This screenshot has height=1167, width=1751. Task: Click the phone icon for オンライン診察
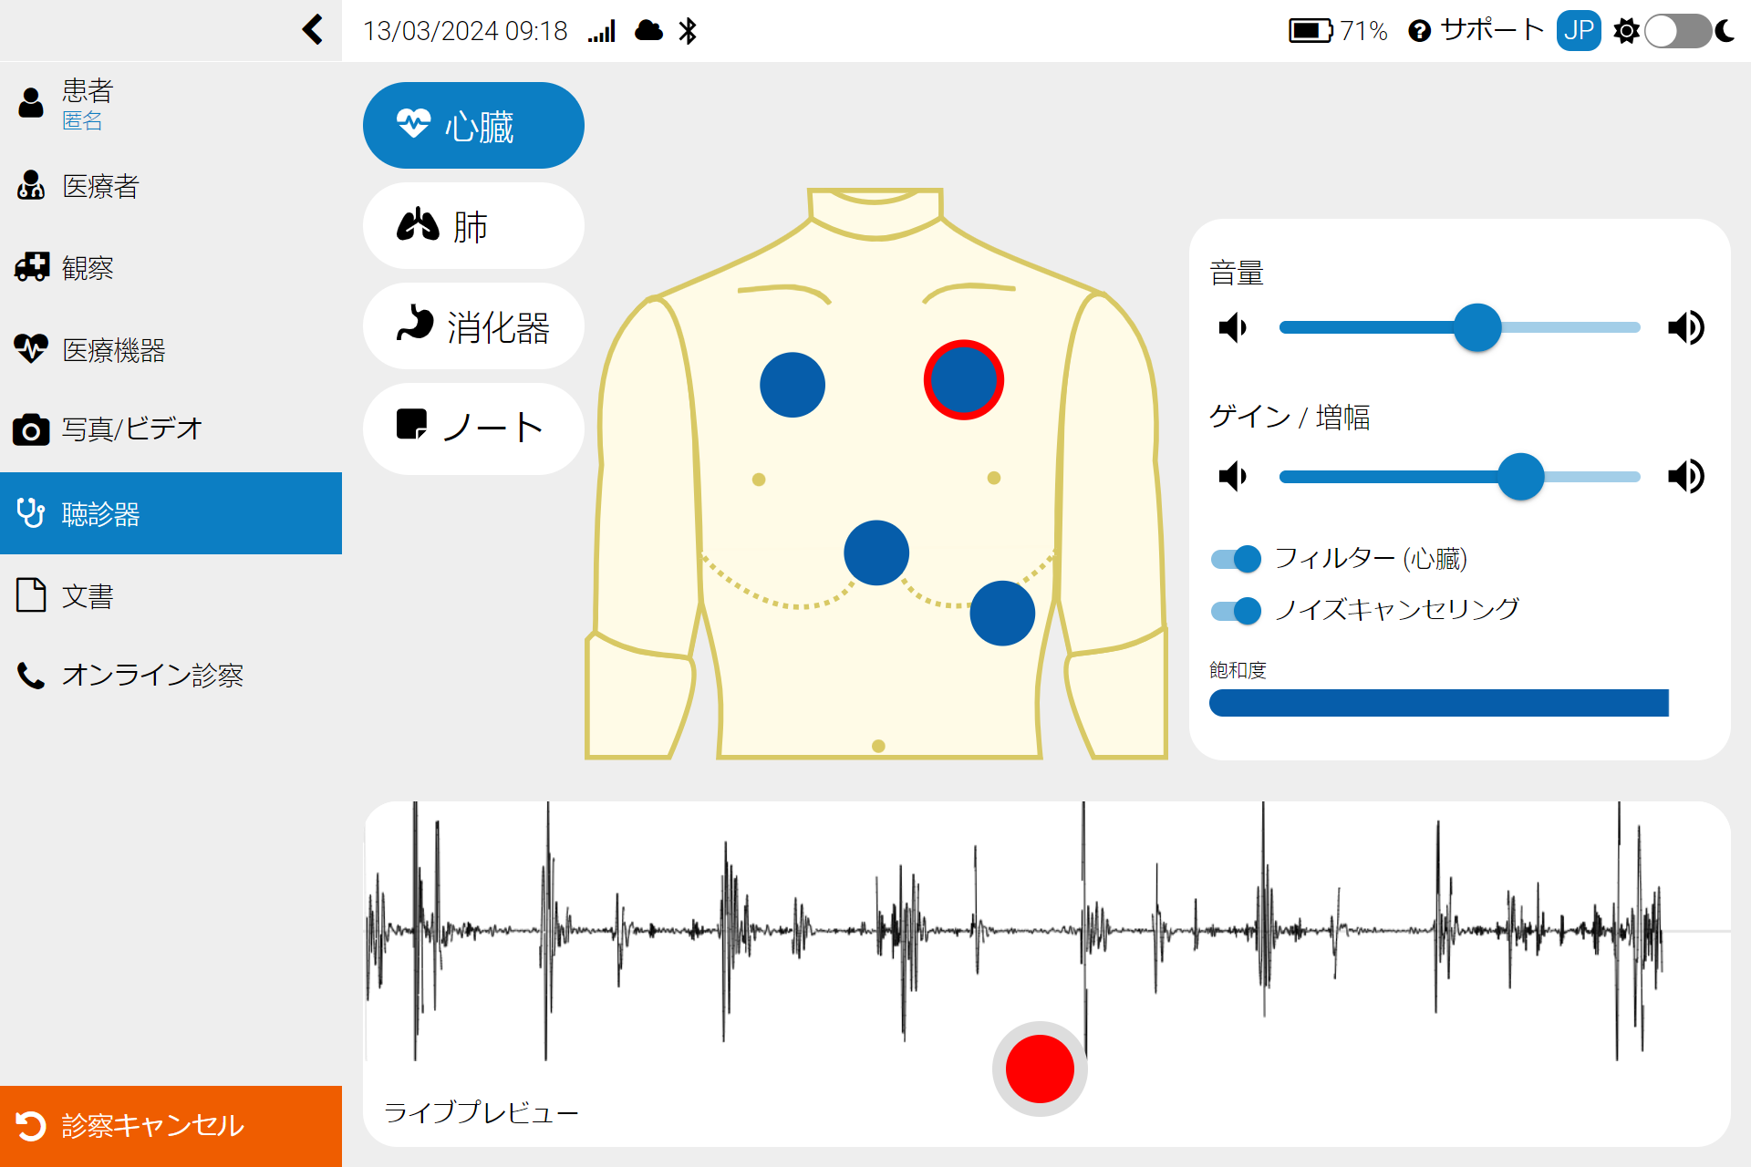pyautogui.click(x=31, y=676)
